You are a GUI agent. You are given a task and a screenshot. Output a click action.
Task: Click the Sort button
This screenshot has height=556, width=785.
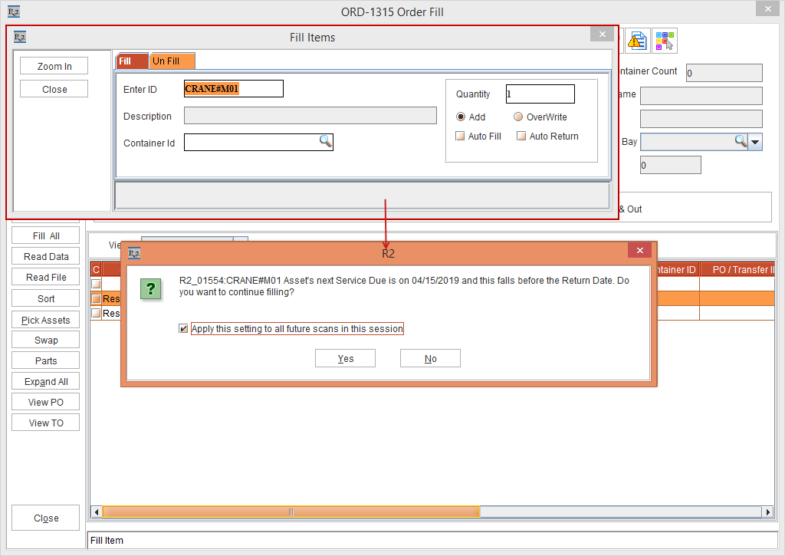pyautogui.click(x=45, y=298)
